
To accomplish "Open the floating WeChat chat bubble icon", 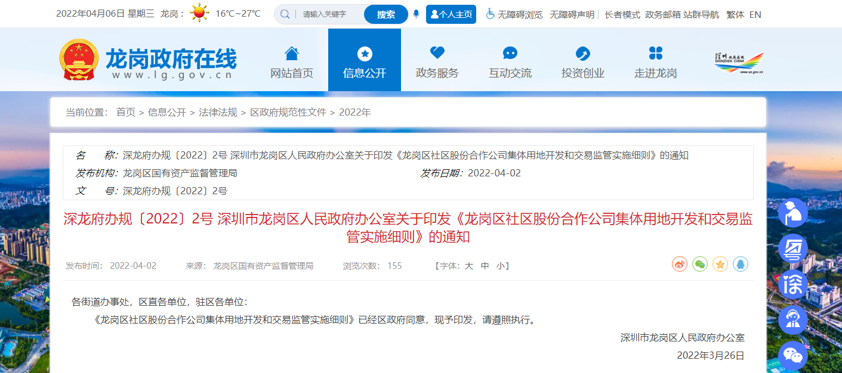I will [793, 356].
